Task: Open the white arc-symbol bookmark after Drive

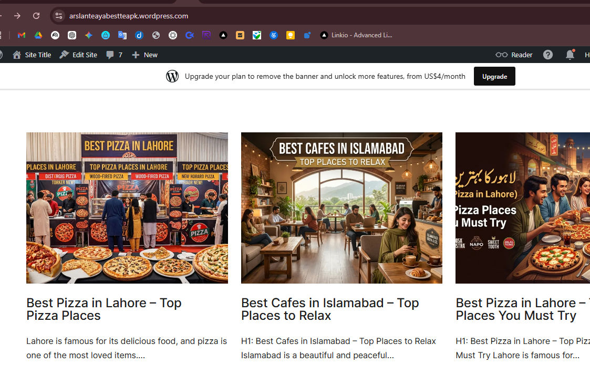Action: pos(55,35)
